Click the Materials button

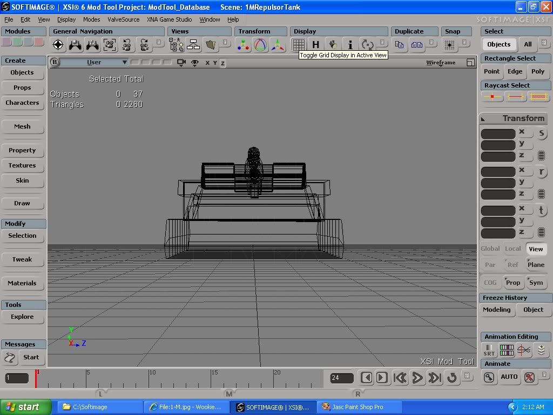pyautogui.click(x=22, y=283)
